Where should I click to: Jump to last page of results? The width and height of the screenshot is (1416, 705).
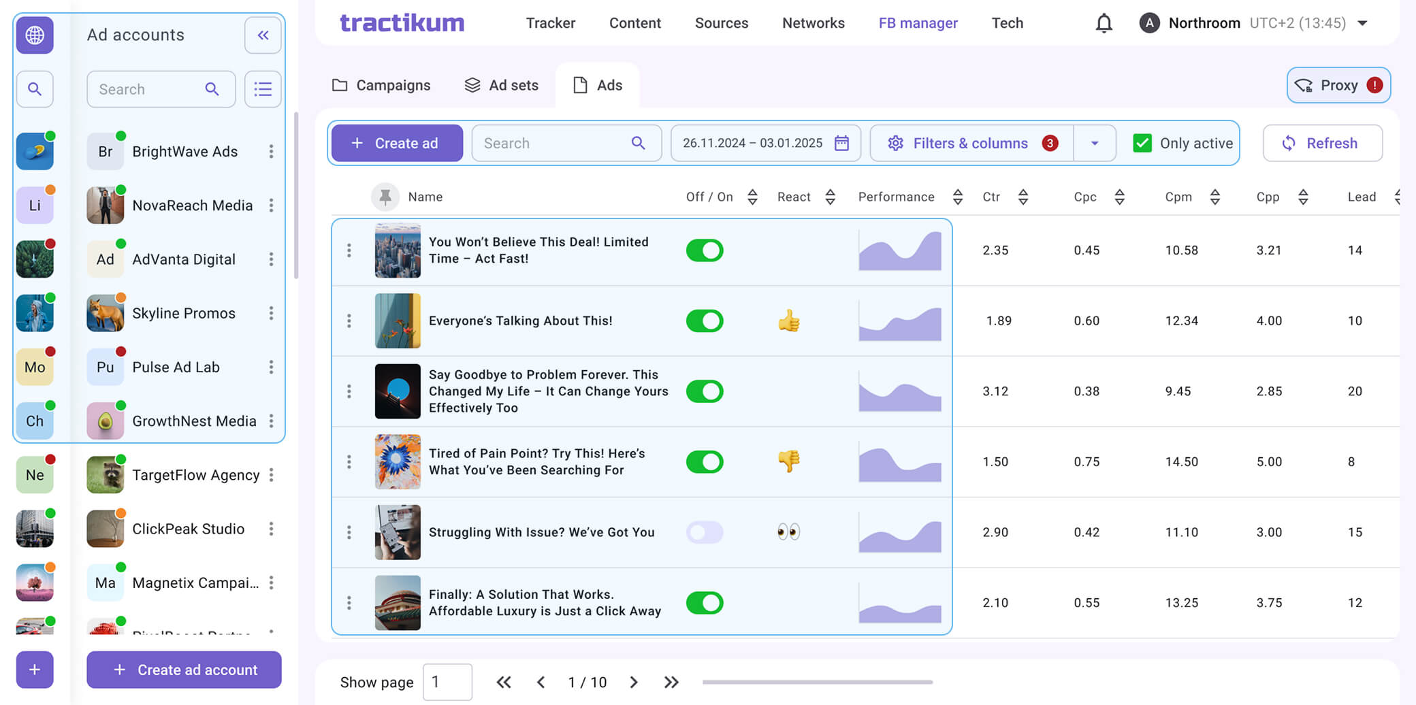[x=671, y=682]
